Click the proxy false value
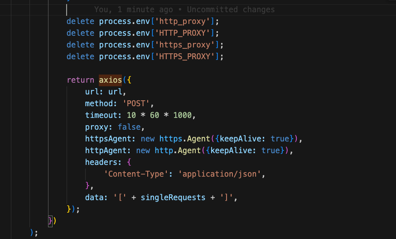This screenshot has width=396, height=239. [129, 127]
